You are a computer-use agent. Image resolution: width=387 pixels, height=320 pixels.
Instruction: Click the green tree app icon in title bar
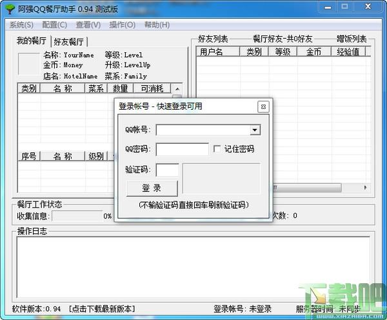click(x=10, y=9)
